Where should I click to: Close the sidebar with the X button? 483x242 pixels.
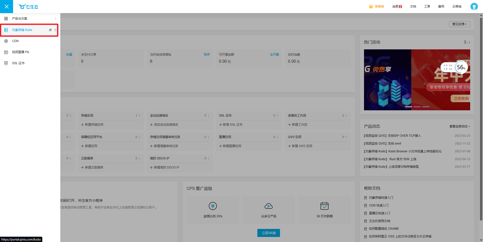click(7, 7)
